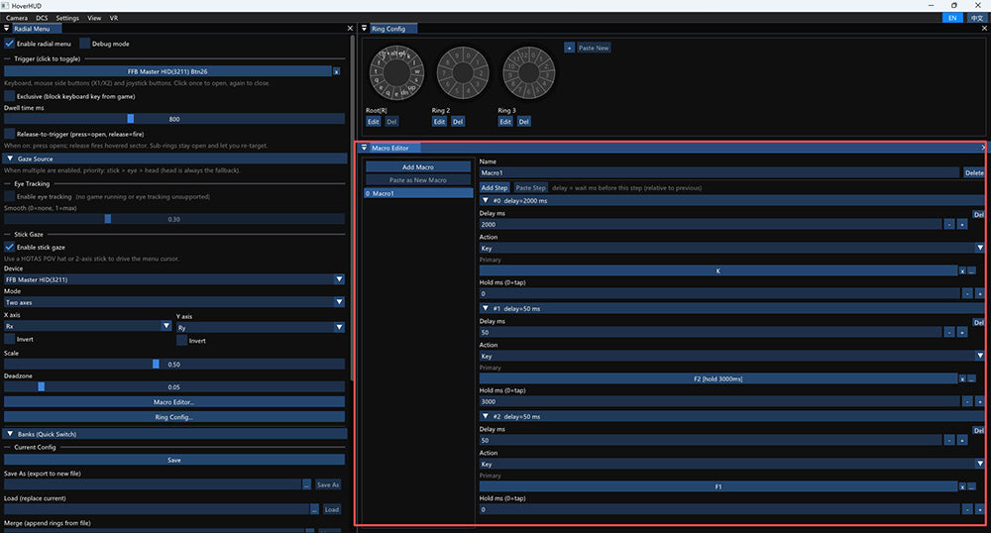The image size is (991, 533).
Task: Open the DCS menu
Action: coord(42,18)
